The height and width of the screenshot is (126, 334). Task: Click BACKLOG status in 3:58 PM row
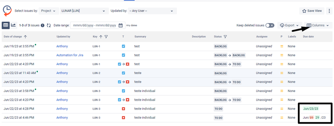[x=220, y=91]
